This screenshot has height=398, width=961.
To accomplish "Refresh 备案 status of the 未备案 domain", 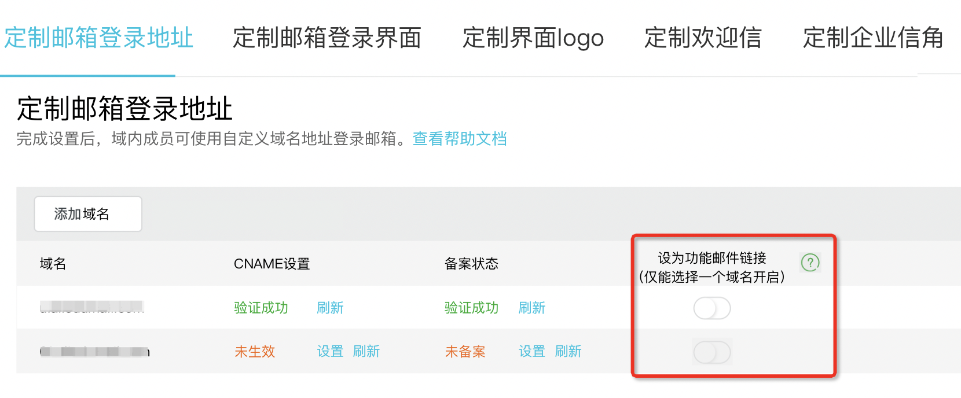I will click(x=567, y=352).
